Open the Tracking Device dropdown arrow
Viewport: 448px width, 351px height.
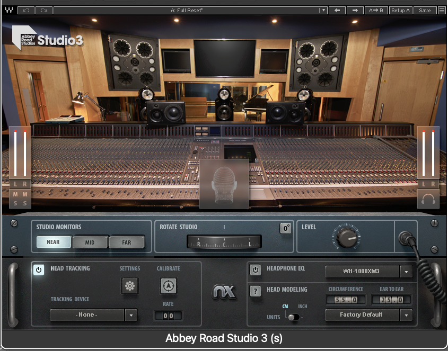click(131, 316)
